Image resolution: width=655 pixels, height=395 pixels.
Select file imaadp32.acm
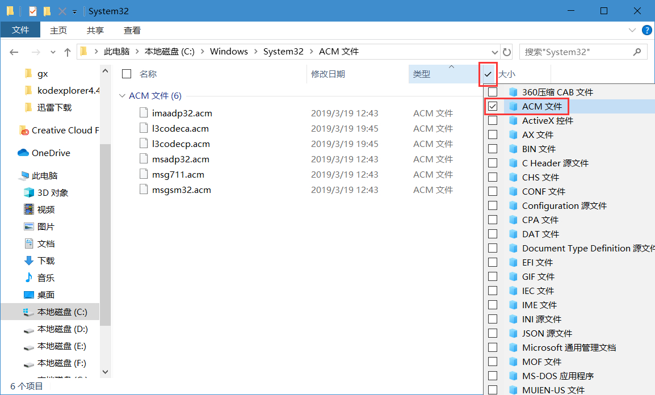click(x=182, y=113)
